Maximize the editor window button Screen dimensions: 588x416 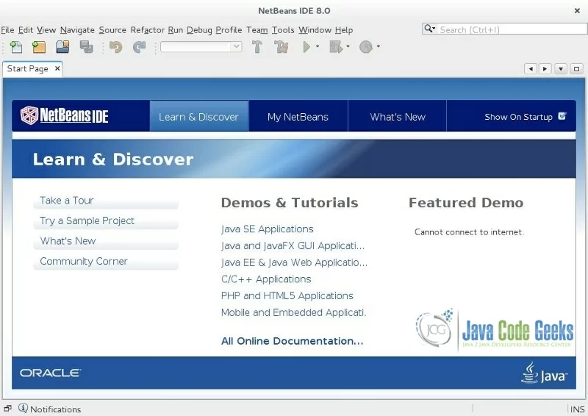click(577, 68)
